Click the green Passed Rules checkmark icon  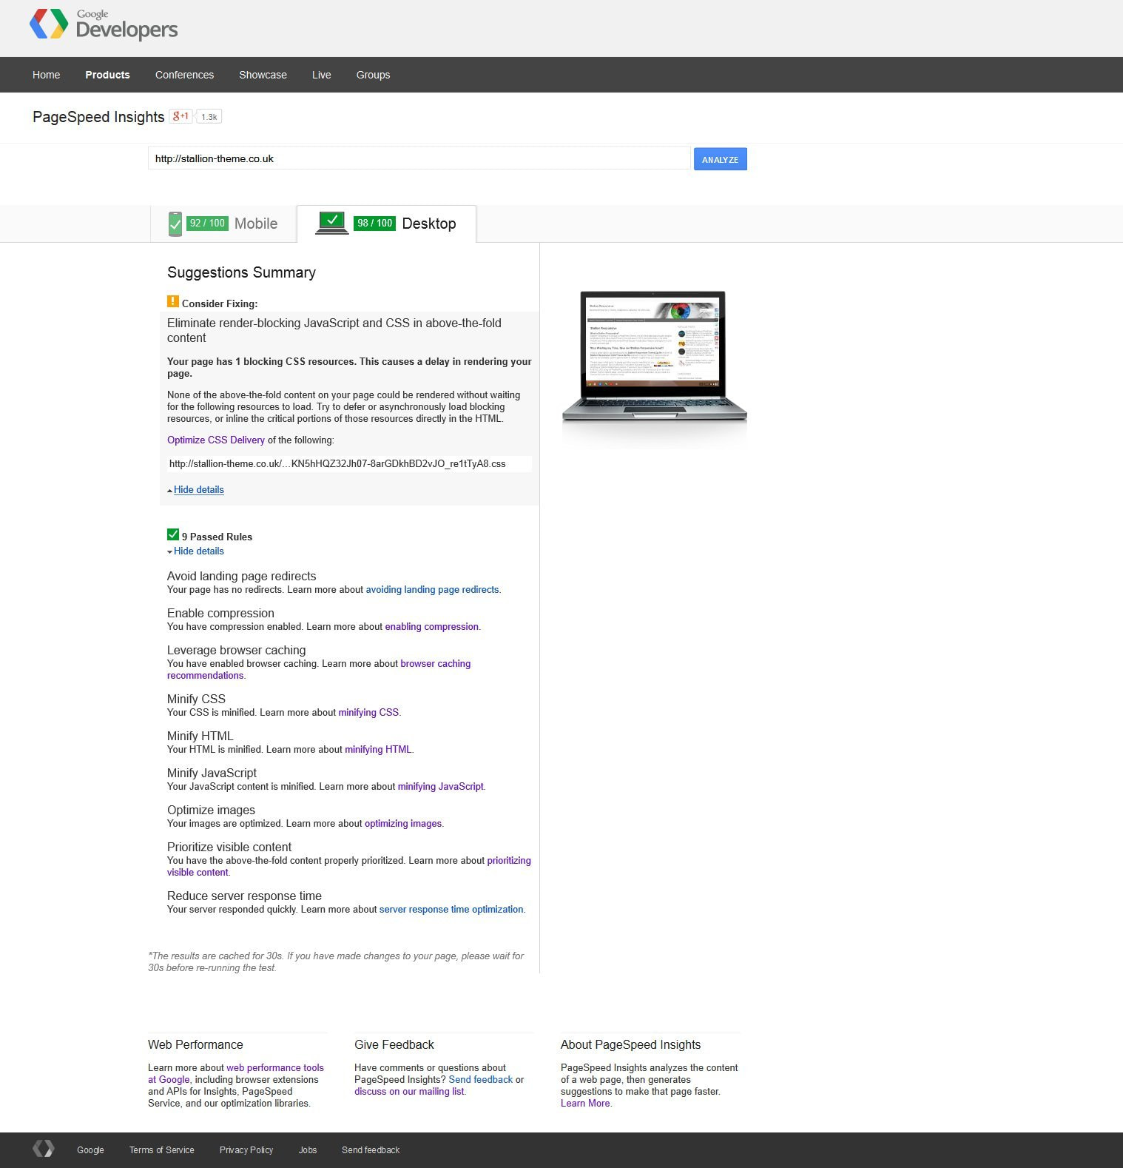point(173,534)
